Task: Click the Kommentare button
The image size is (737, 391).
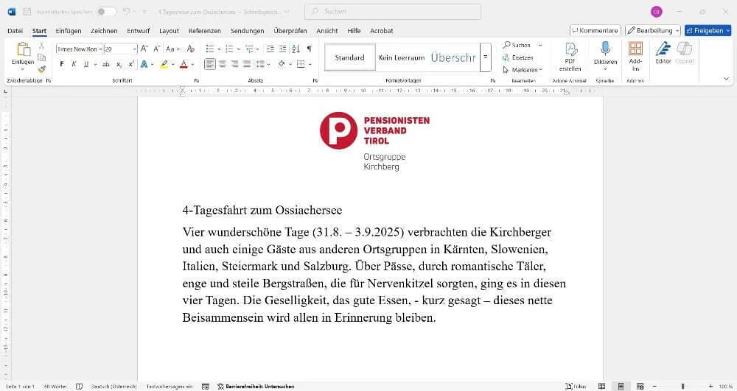Action: coord(595,30)
